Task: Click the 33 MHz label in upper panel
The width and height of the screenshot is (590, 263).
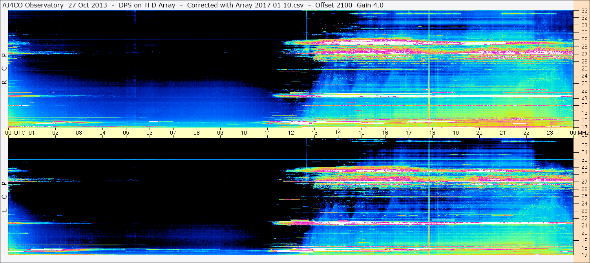Action: 584,12
